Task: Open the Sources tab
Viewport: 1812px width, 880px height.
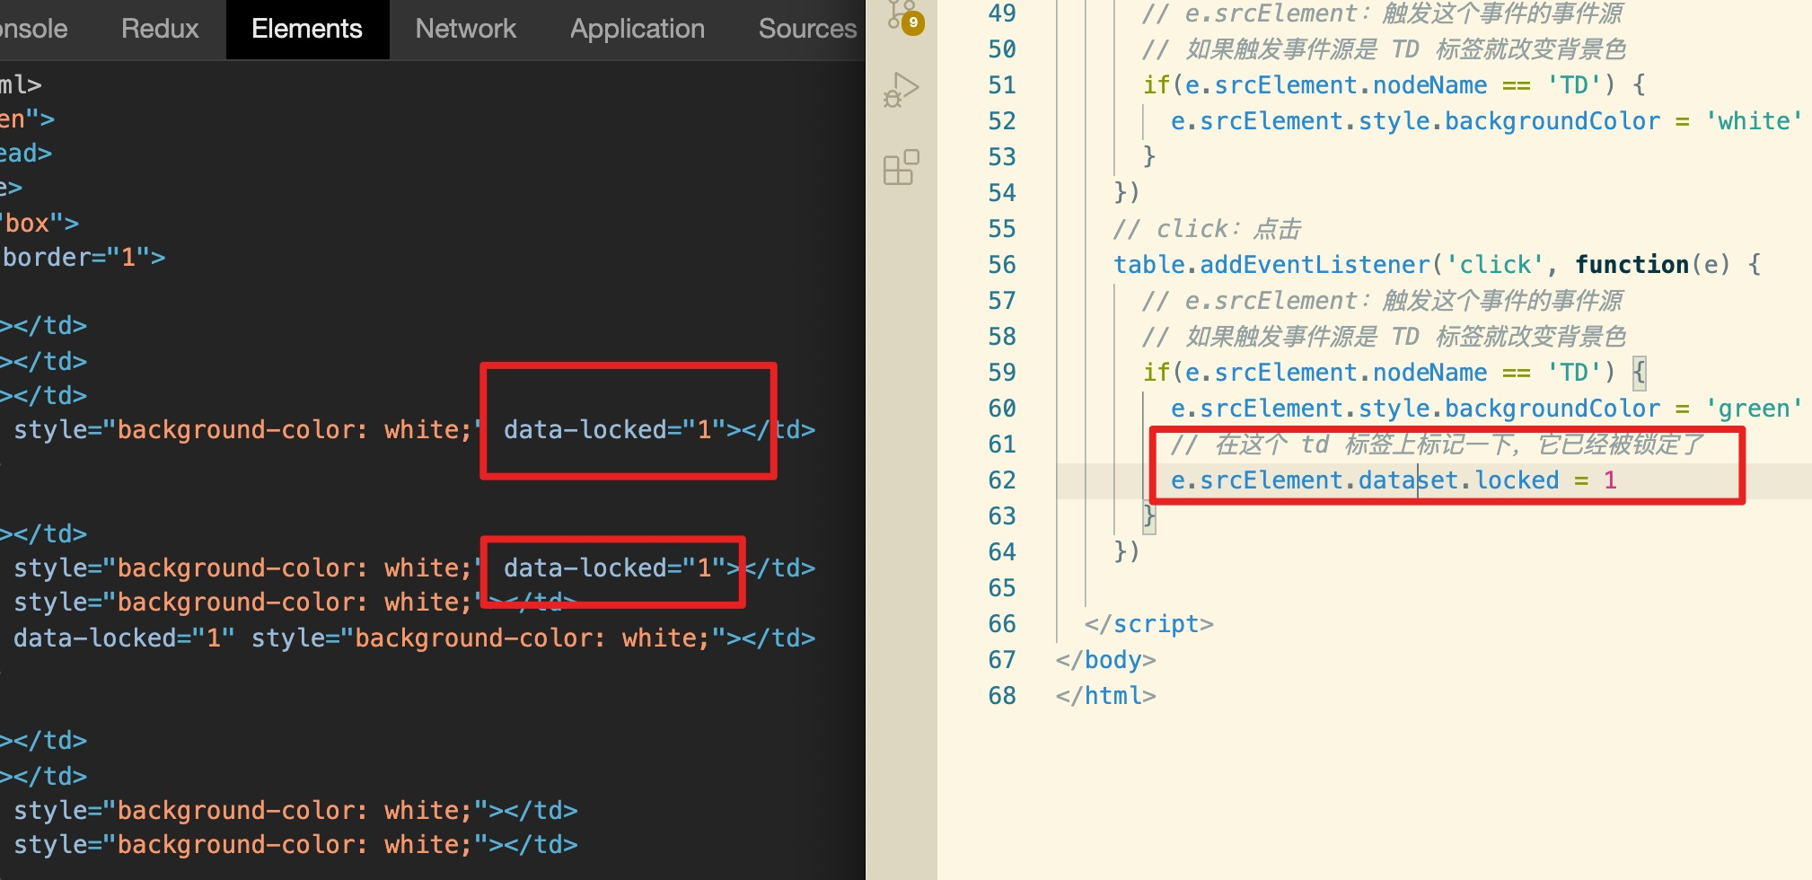Action: pyautogui.click(x=807, y=29)
